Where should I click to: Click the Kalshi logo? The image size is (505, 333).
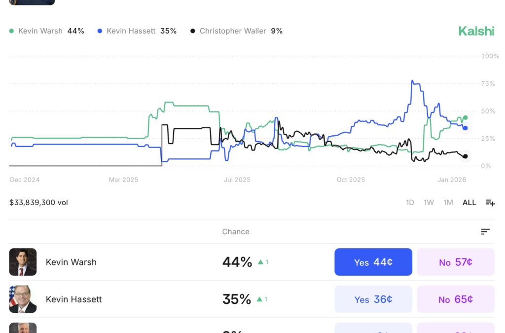click(476, 31)
